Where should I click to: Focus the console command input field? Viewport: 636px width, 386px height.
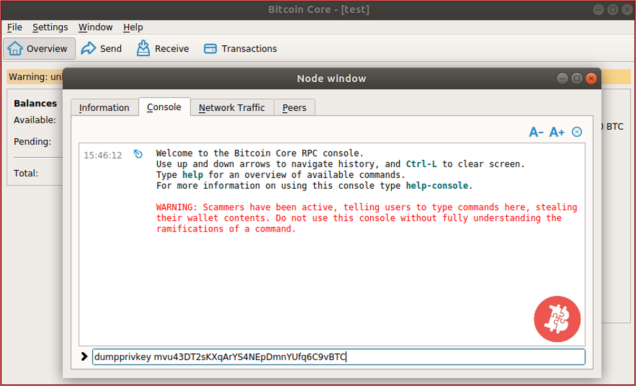(339, 357)
